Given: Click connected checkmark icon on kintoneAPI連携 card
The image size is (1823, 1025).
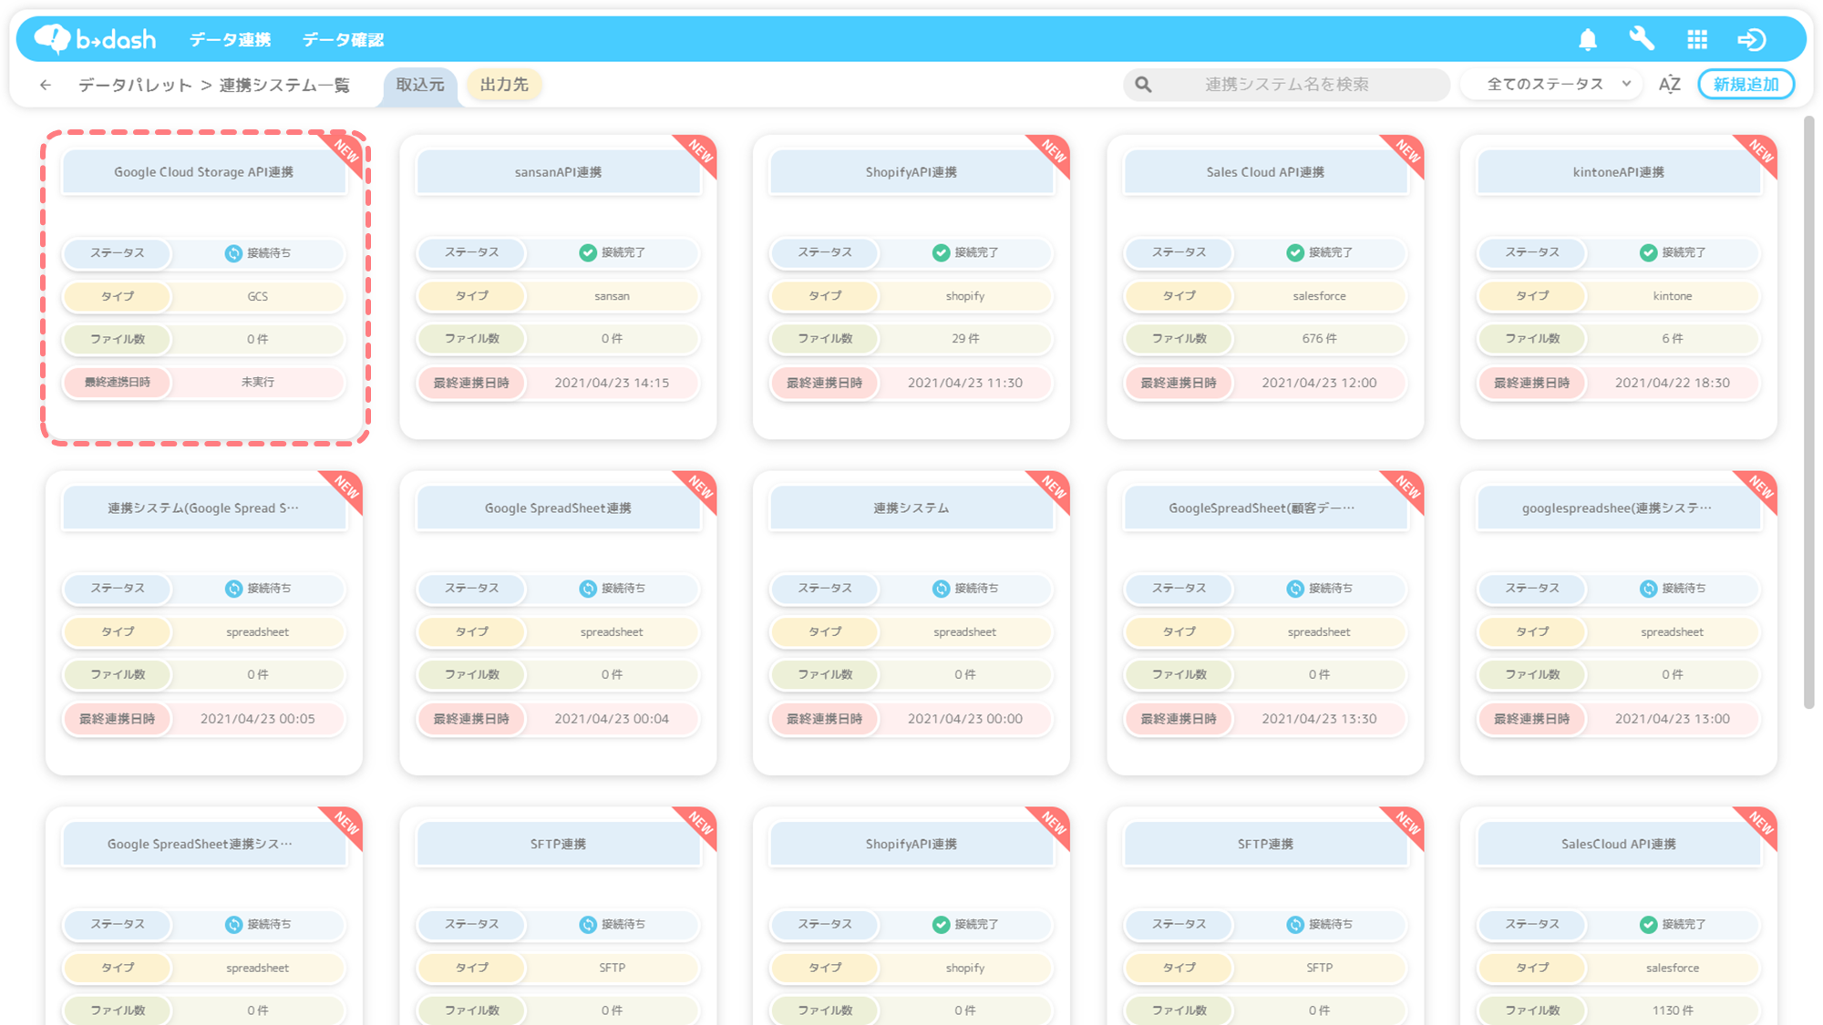Looking at the screenshot, I should [1648, 252].
